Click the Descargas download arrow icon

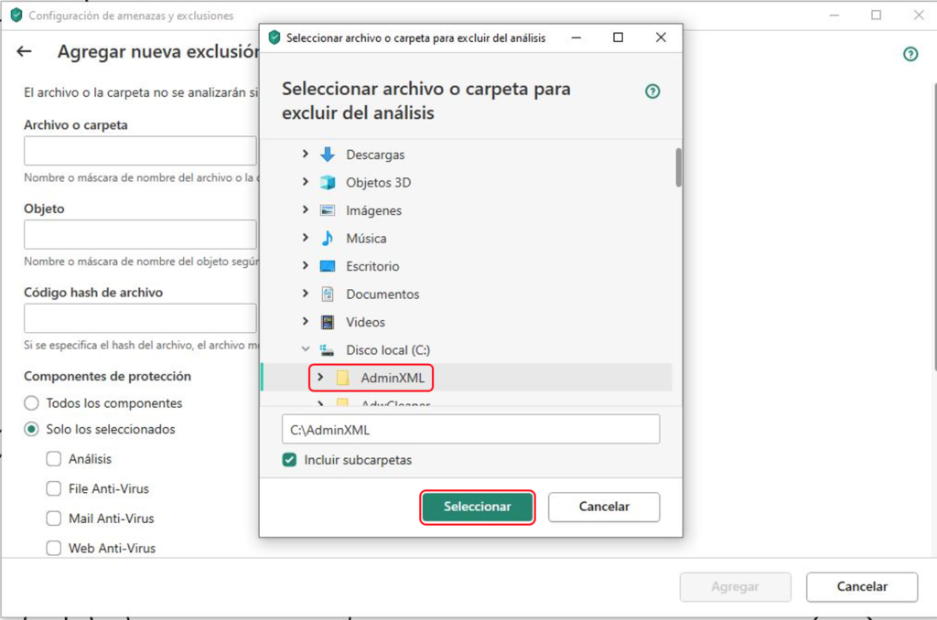click(328, 155)
